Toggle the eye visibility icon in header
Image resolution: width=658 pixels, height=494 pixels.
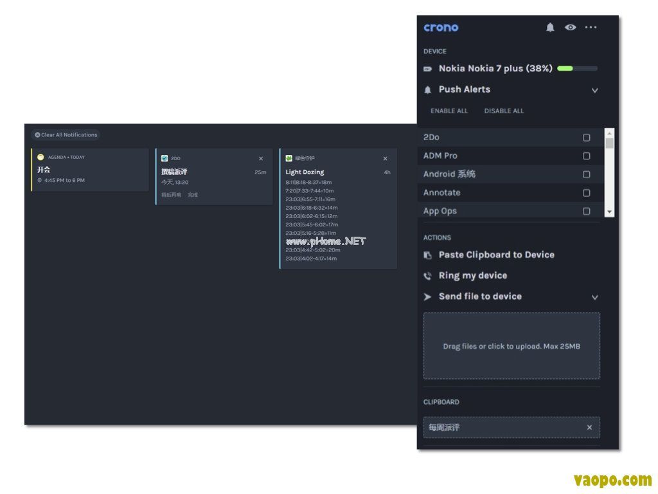tap(571, 27)
